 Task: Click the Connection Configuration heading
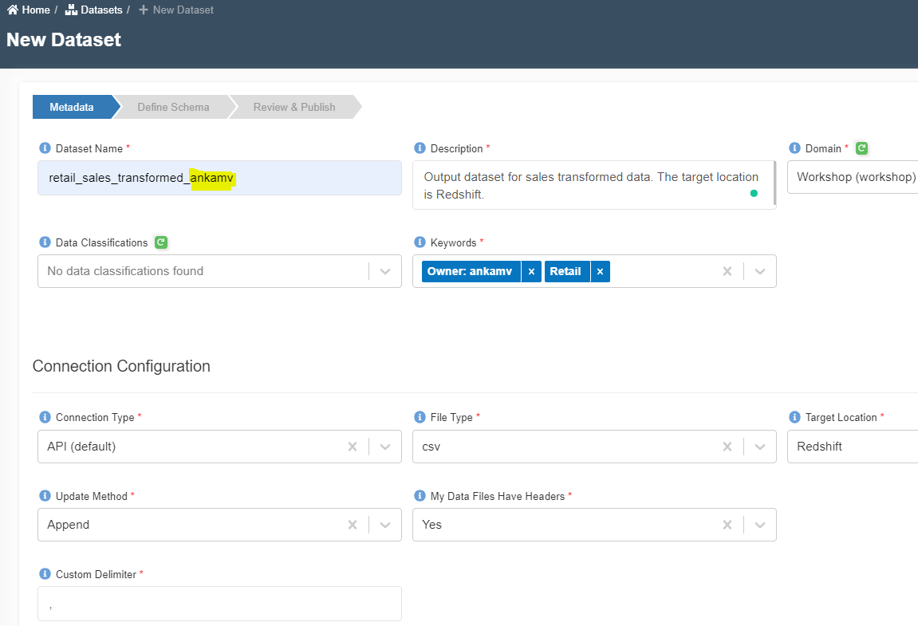pyautogui.click(x=121, y=366)
